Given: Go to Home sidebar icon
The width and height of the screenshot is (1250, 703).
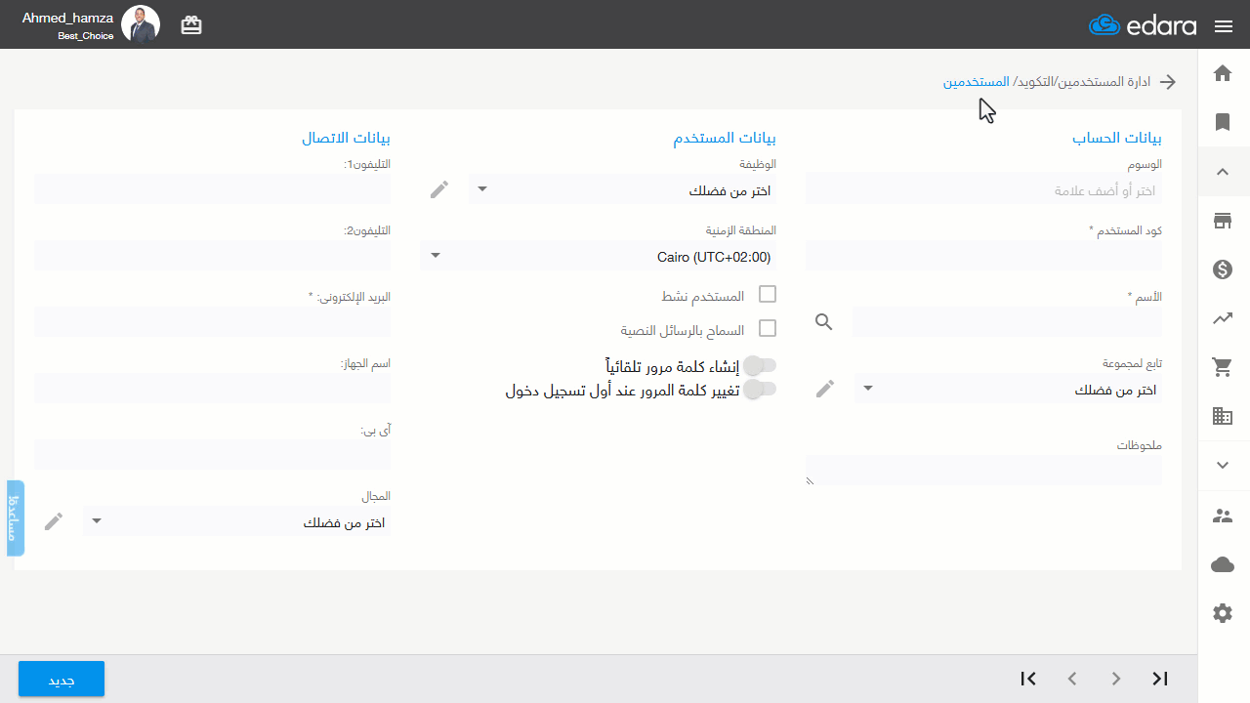Looking at the screenshot, I should pyautogui.click(x=1223, y=73).
